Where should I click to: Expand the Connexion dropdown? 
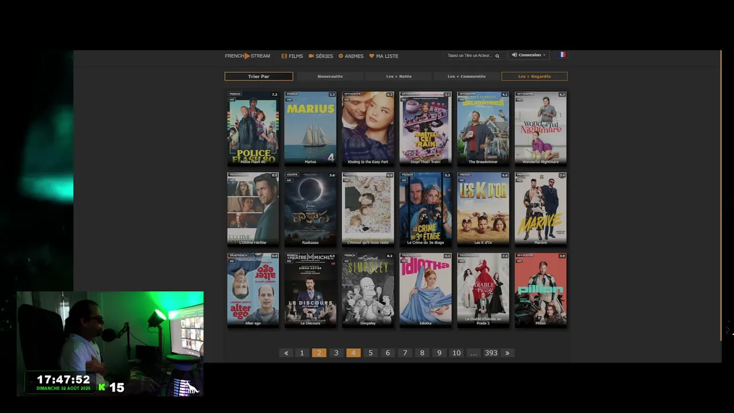529,55
